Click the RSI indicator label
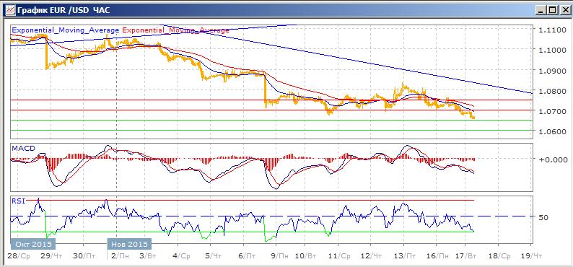The height and width of the screenshot is (267, 573). coord(17,201)
